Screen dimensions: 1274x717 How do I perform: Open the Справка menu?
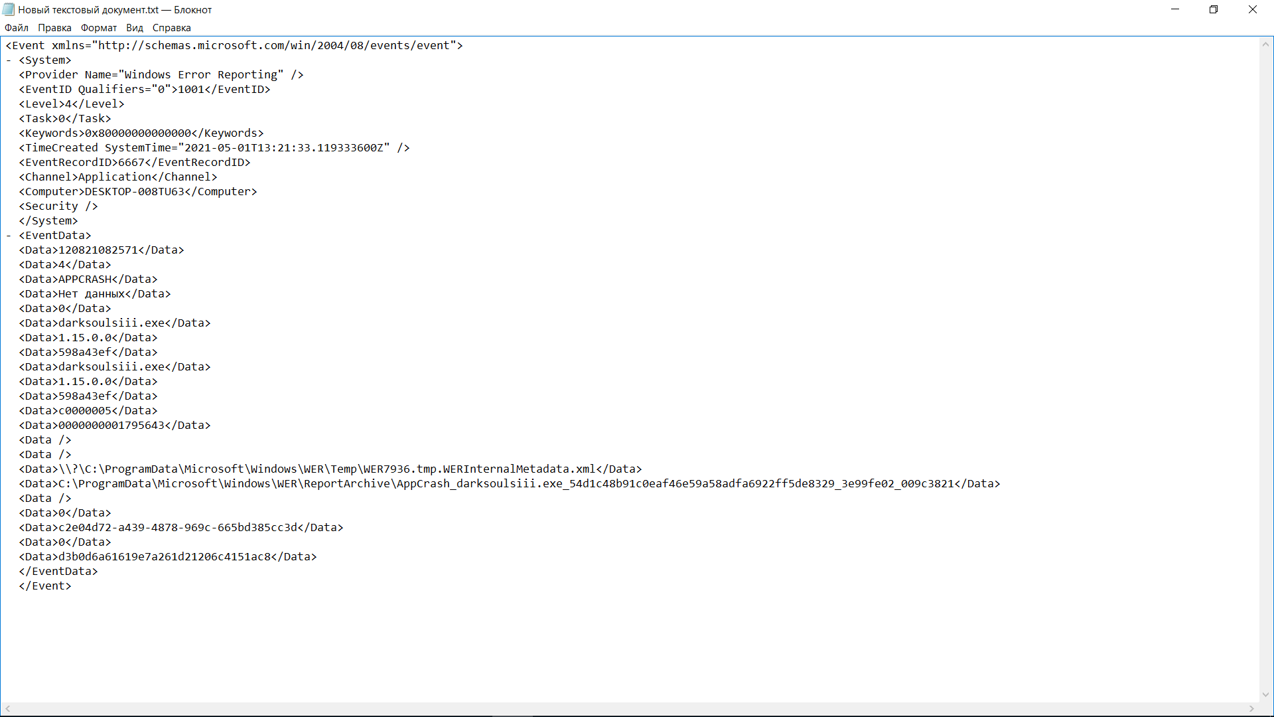(x=171, y=28)
